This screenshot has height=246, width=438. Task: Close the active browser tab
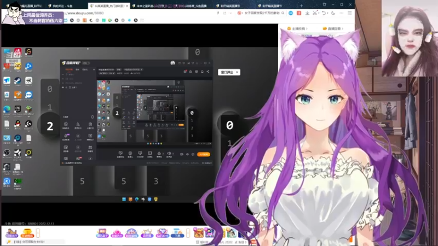[x=127, y=6]
